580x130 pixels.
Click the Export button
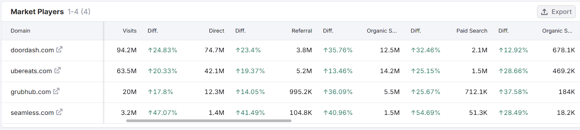point(556,12)
